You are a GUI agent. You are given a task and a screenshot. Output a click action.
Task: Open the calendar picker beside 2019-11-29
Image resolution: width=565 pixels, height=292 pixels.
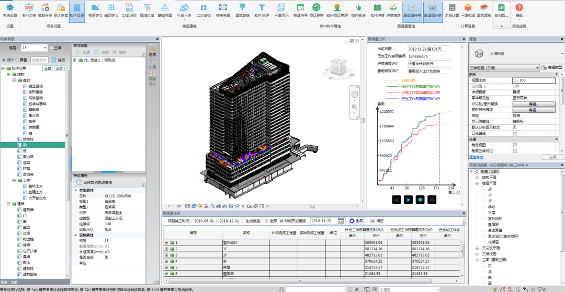tap(341, 221)
